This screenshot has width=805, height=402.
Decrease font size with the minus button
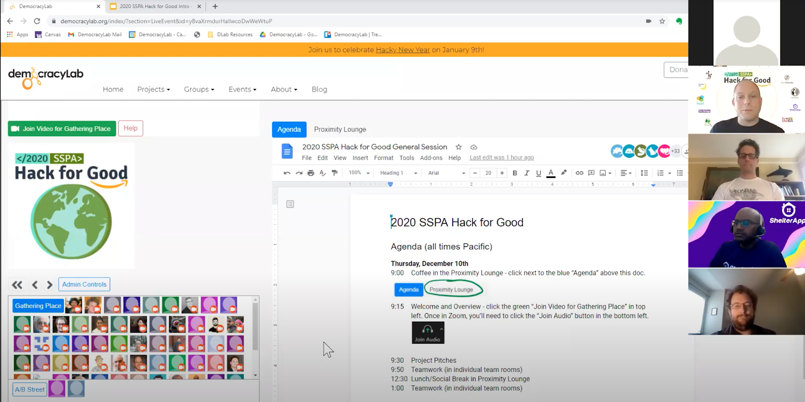pyautogui.click(x=475, y=173)
